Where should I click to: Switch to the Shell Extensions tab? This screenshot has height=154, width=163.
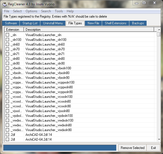116,23
